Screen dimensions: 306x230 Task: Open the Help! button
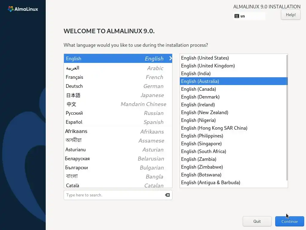[290, 15]
